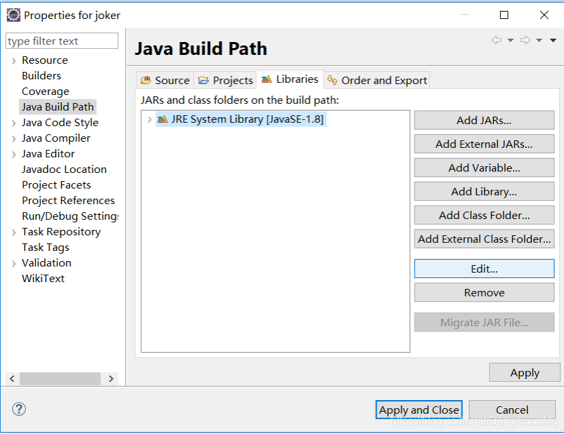
Task: Click the Add Library... button
Action: click(484, 191)
